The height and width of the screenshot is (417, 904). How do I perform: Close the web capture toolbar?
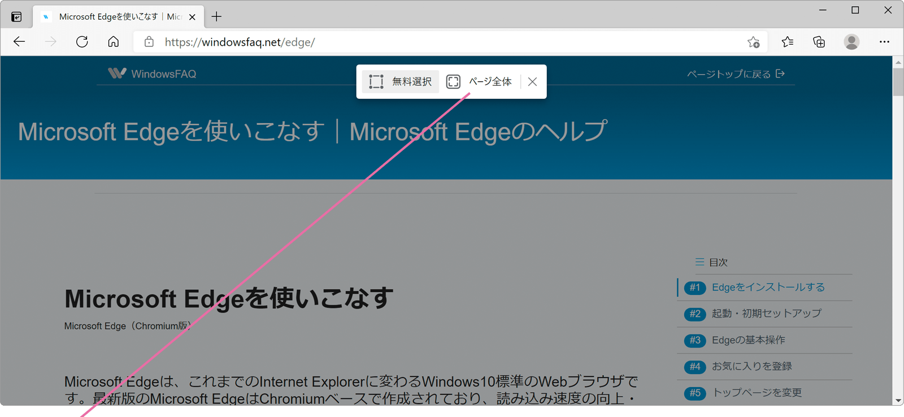tap(532, 82)
